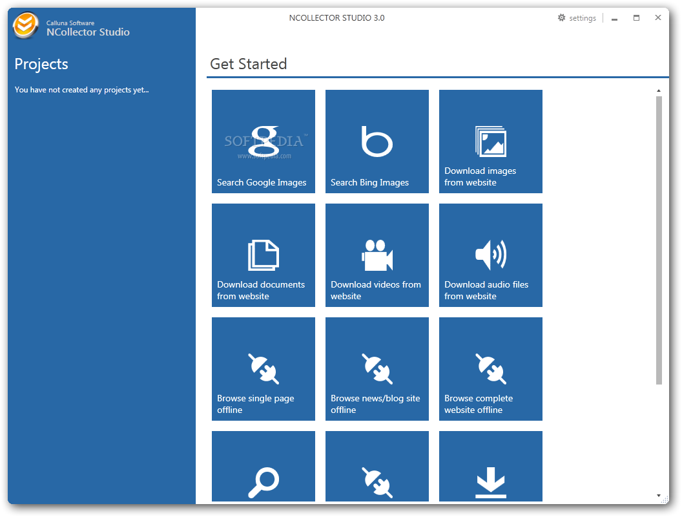Click the scrollbar down arrow
The width and height of the screenshot is (682, 517).
click(659, 495)
